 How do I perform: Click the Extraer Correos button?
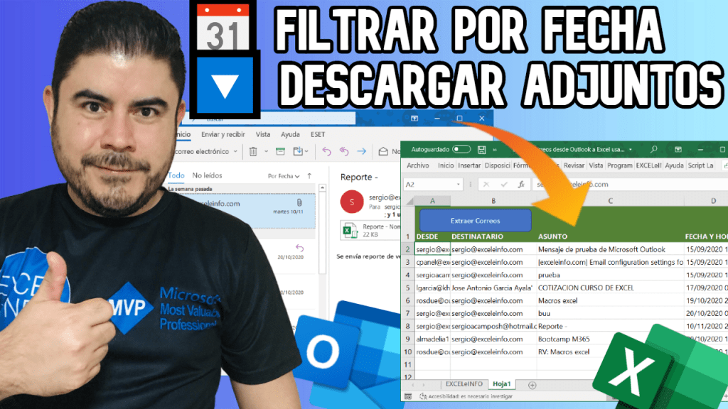coord(476,221)
